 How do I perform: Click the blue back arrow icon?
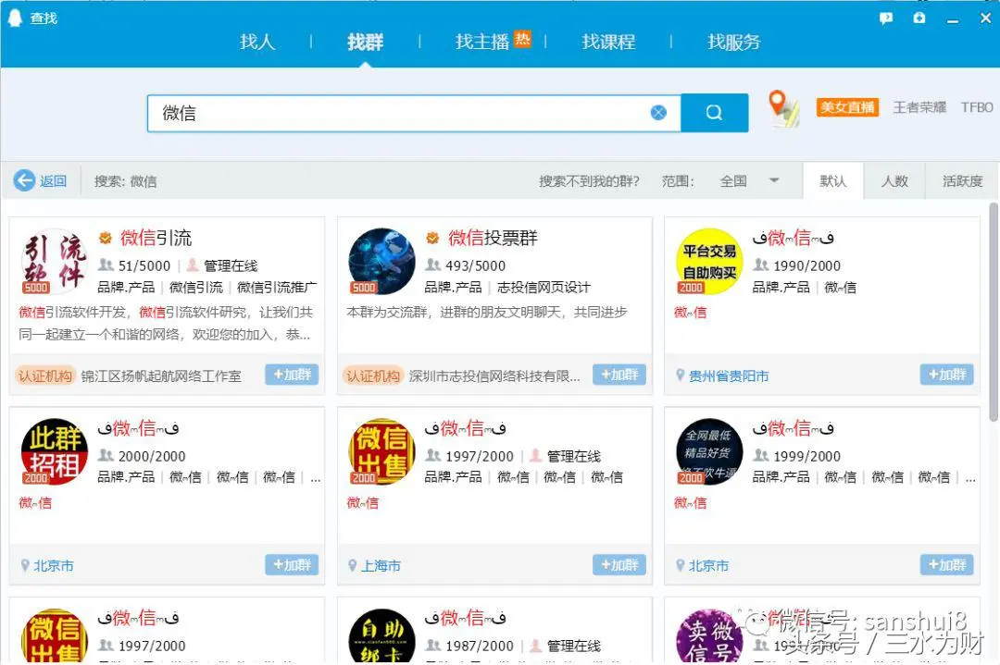coord(24,181)
